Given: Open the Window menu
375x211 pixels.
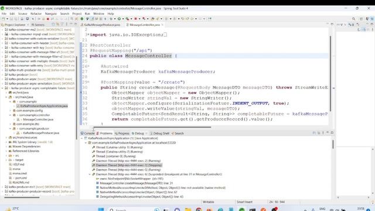Looking at the screenshot, I should [x=98, y=13].
